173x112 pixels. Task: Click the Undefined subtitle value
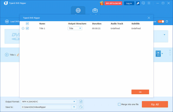[x=136, y=29]
